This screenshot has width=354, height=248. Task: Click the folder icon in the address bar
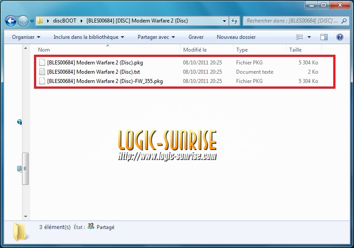[40, 21]
